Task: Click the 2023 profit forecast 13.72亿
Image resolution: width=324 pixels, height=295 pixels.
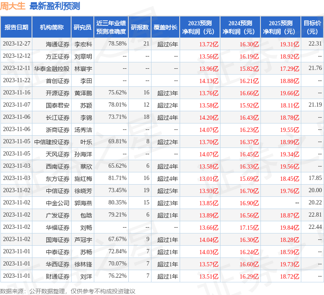Action: (209, 44)
